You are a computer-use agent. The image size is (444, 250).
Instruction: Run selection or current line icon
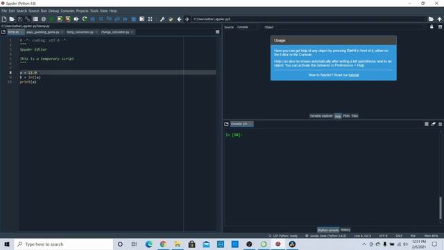click(x=76, y=19)
